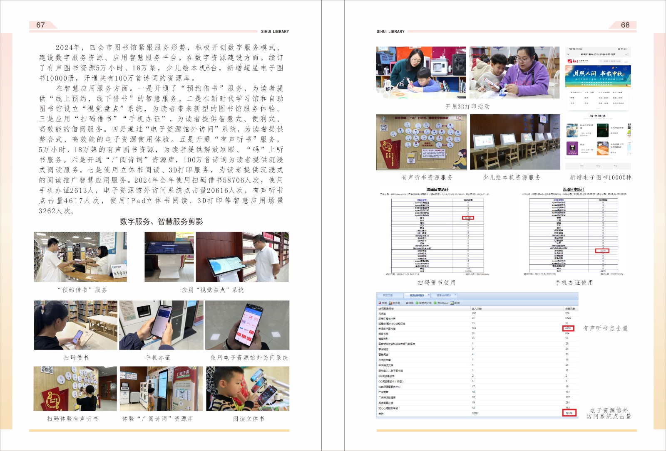
Task: Click the purple book cover in 好书精选
Action: pyautogui.click(x=572, y=148)
